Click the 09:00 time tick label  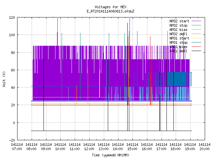[x=46, y=149]
